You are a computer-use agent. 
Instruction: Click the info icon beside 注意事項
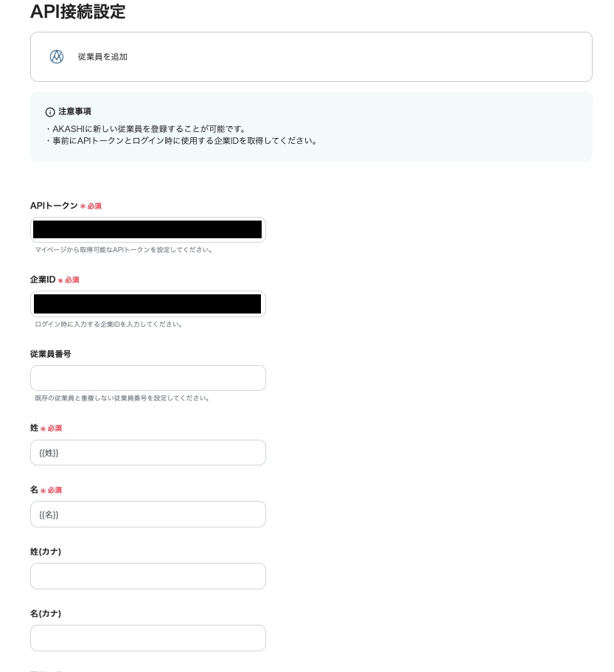coord(49,111)
